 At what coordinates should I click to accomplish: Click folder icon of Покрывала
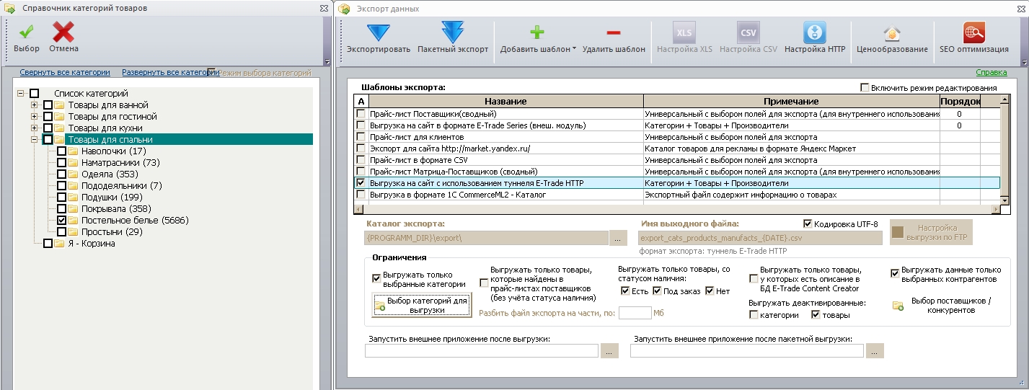74,209
